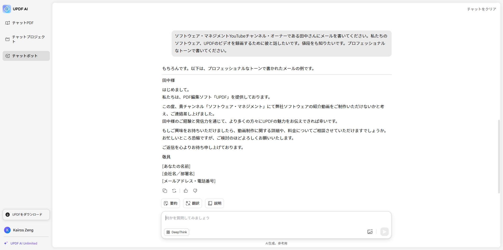Viewport: 503px width, 250px height.
Task: Click the [あなたの名前] placeholder text
Action: tap(176, 166)
